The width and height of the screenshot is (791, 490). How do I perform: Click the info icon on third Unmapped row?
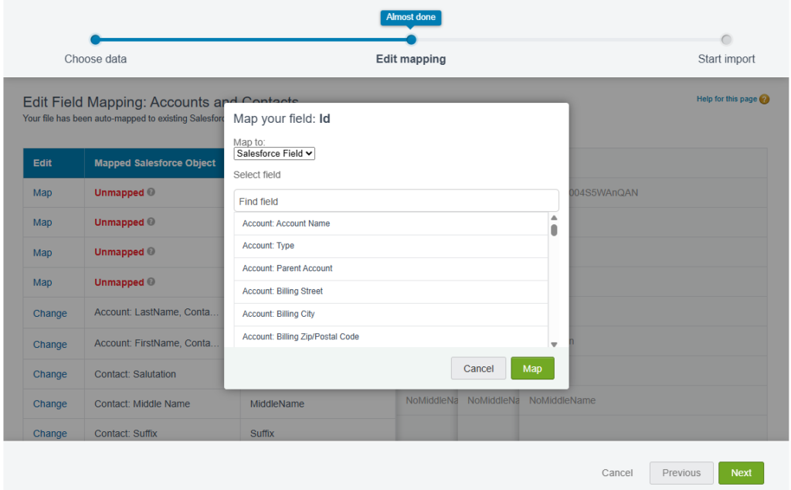[x=151, y=251]
